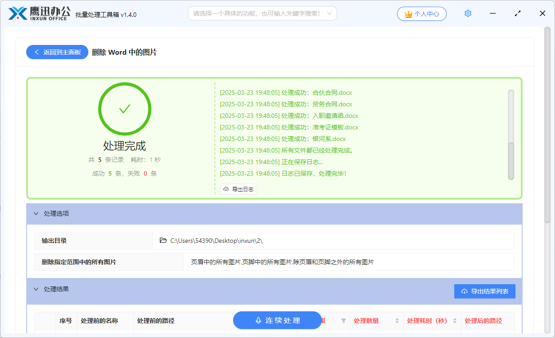The height and width of the screenshot is (338, 555).
Task: Click the 处理完成 status text
Action: 125,146
